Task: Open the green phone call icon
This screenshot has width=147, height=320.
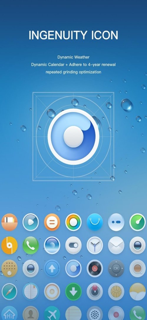Action: [x=31, y=245]
